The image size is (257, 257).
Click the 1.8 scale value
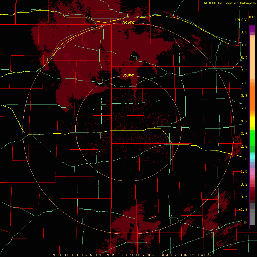tap(244, 159)
